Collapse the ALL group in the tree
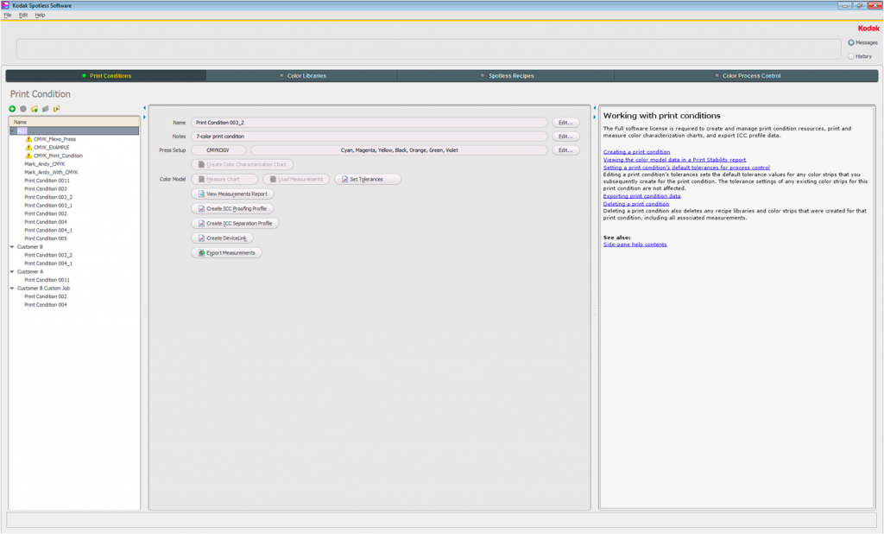The image size is (884, 534). pyautogui.click(x=12, y=131)
